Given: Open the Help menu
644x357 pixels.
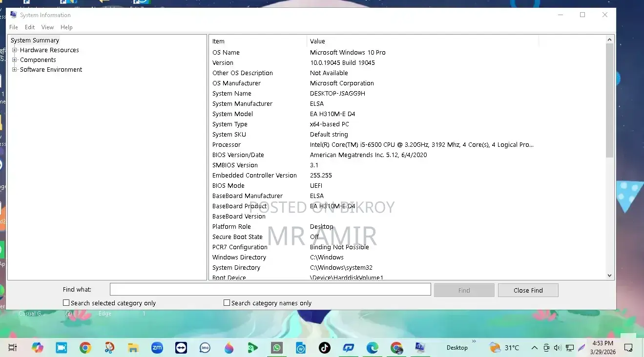Looking at the screenshot, I should point(66,27).
